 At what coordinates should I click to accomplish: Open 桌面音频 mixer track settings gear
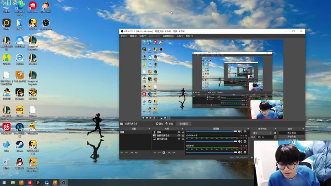click(x=245, y=152)
